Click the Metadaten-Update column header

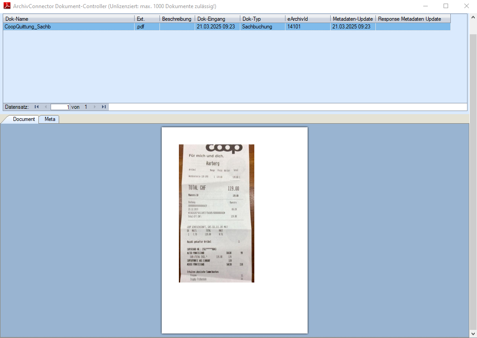353,19
